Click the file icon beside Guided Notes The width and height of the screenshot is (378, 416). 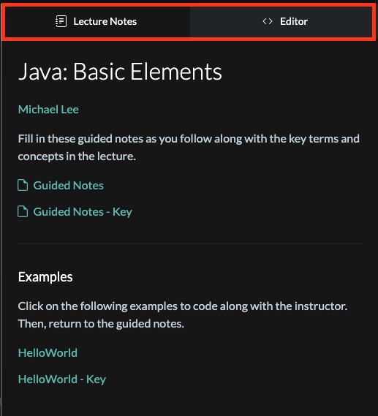click(23, 185)
